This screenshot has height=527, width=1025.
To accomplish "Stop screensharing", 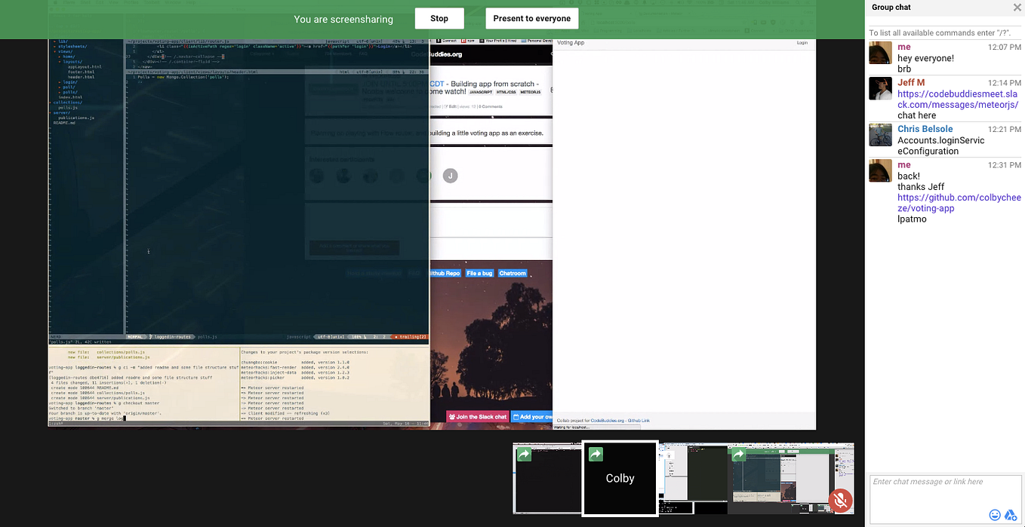I will click(439, 18).
